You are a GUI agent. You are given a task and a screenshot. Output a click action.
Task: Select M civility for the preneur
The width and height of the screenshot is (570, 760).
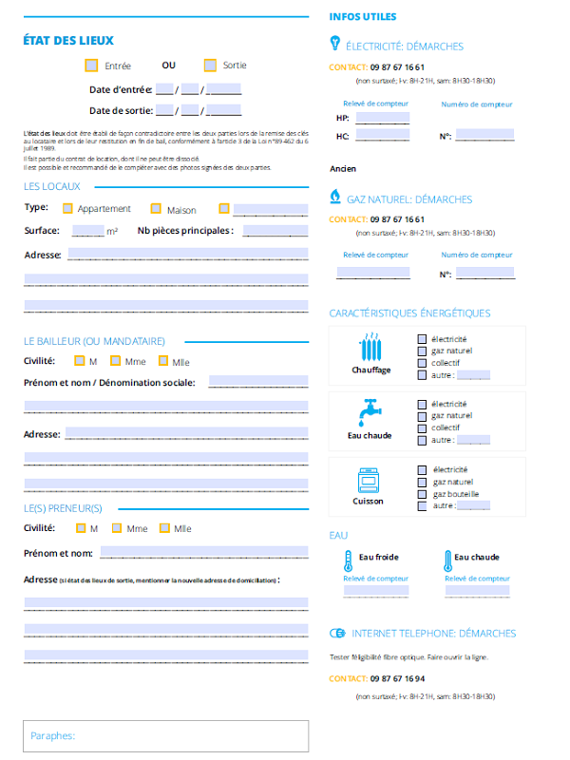(81, 528)
